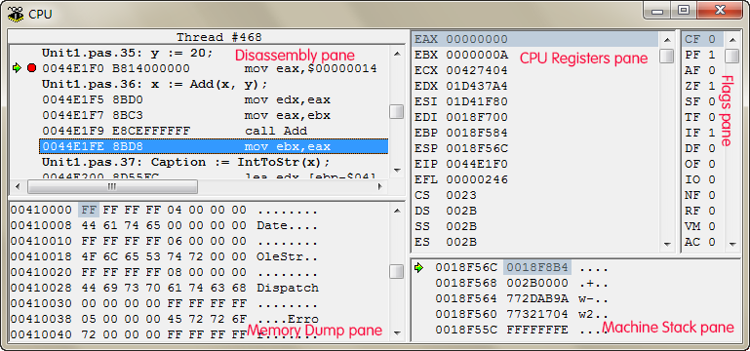Click memory dump pane scroll down arrow
Screen dimensions: 750x351
[397, 332]
